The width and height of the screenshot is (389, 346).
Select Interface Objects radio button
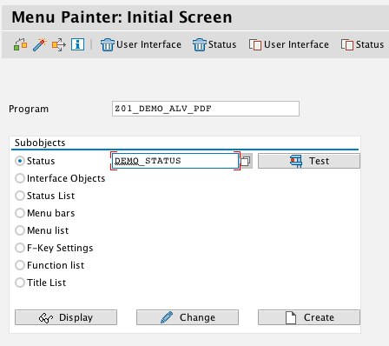click(x=20, y=178)
